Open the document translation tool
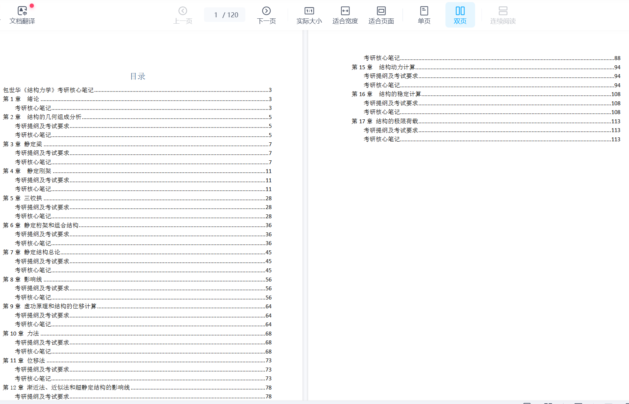The image size is (629, 404). 22,15
